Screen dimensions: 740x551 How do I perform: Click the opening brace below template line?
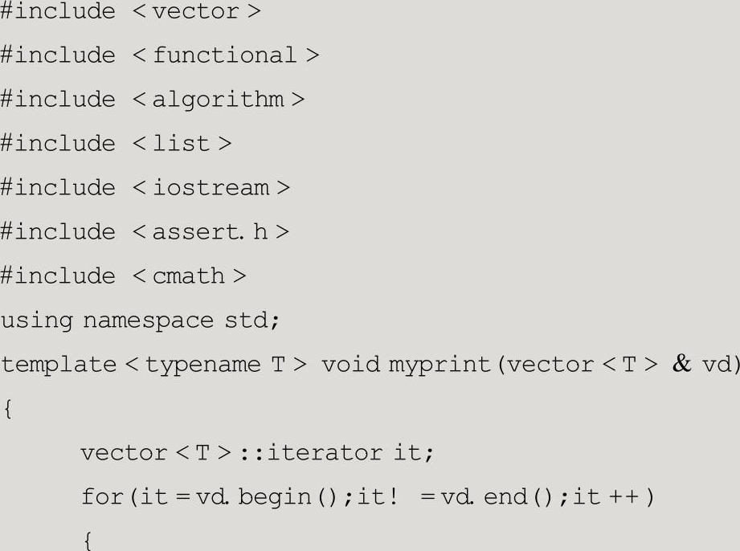click(x=8, y=410)
